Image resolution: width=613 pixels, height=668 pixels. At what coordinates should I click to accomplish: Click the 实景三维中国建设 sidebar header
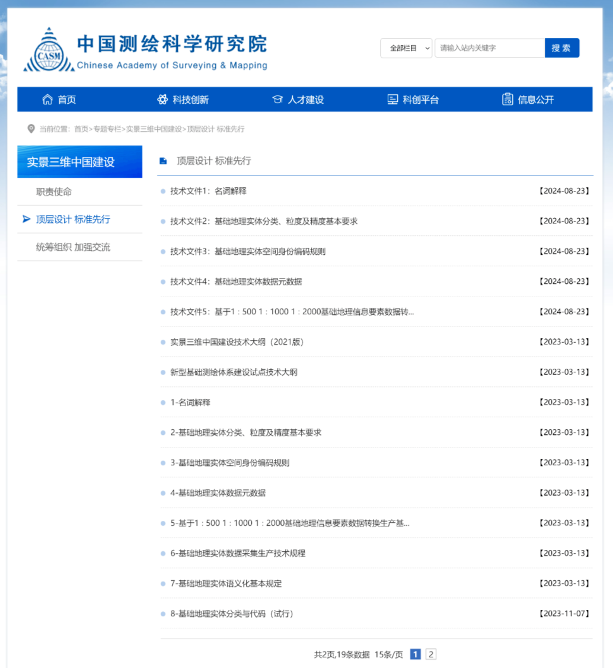tap(79, 162)
